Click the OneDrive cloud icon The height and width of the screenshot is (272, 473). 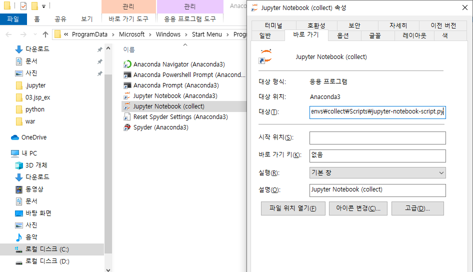coord(15,137)
